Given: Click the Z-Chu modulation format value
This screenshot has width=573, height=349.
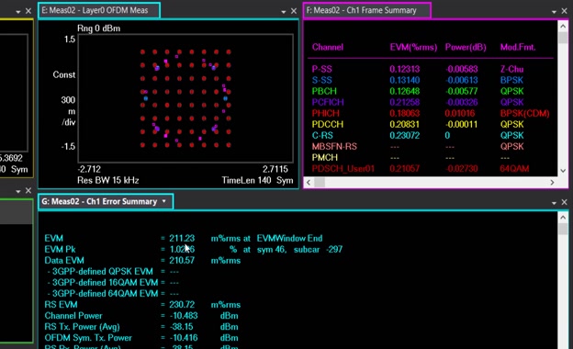Looking at the screenshot, I should click(511, 69).
